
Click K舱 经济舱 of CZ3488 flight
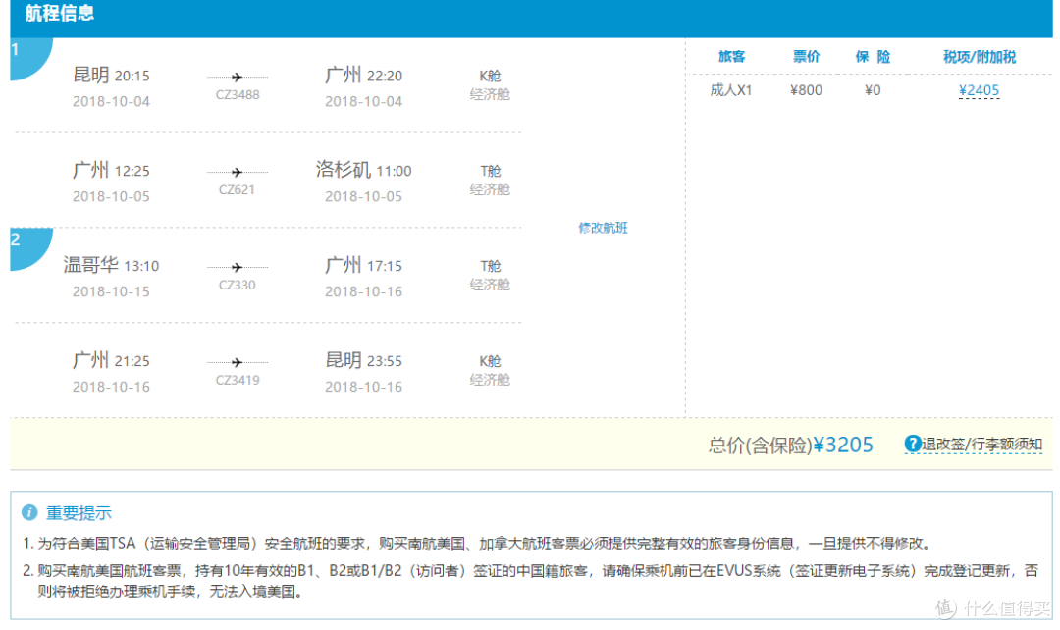point(490,85)
